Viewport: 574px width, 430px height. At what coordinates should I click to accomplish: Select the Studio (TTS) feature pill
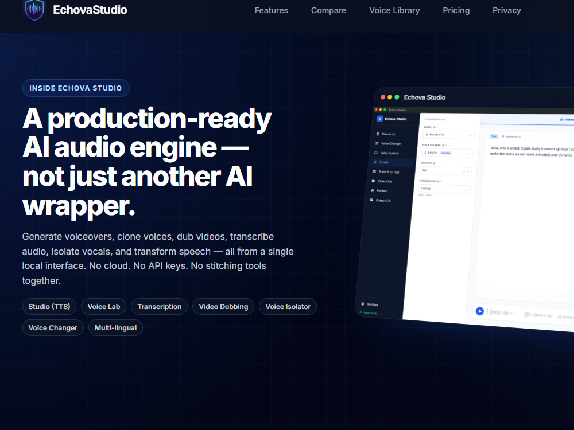[49, 306]
